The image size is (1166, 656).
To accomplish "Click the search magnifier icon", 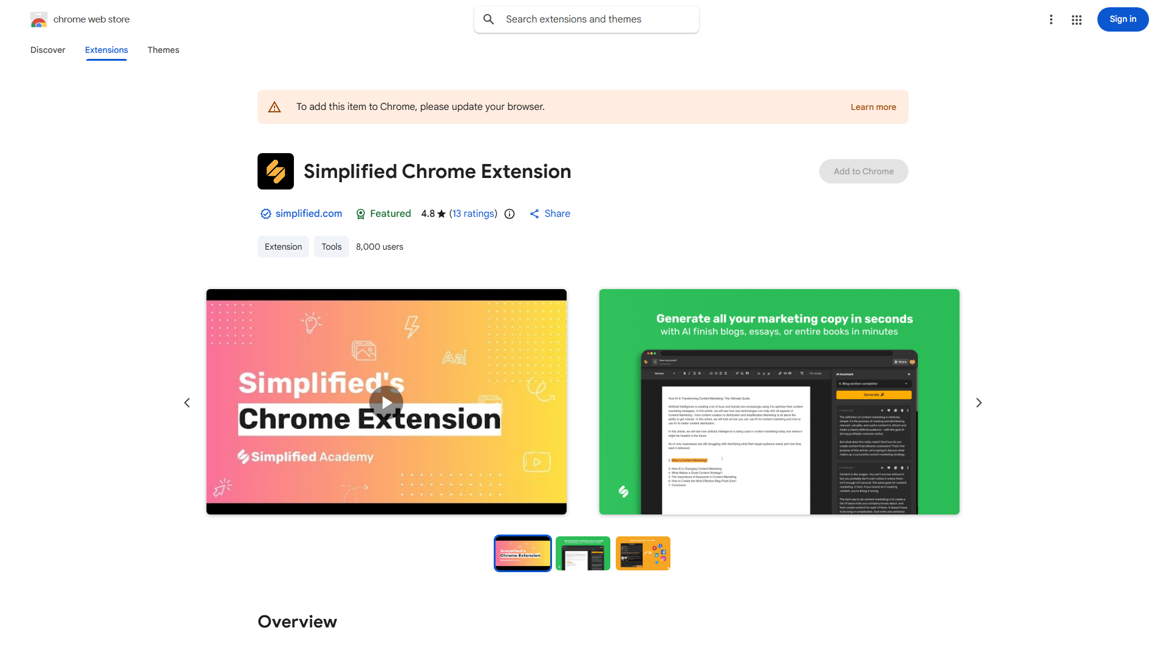I will [x=488, y=19].
